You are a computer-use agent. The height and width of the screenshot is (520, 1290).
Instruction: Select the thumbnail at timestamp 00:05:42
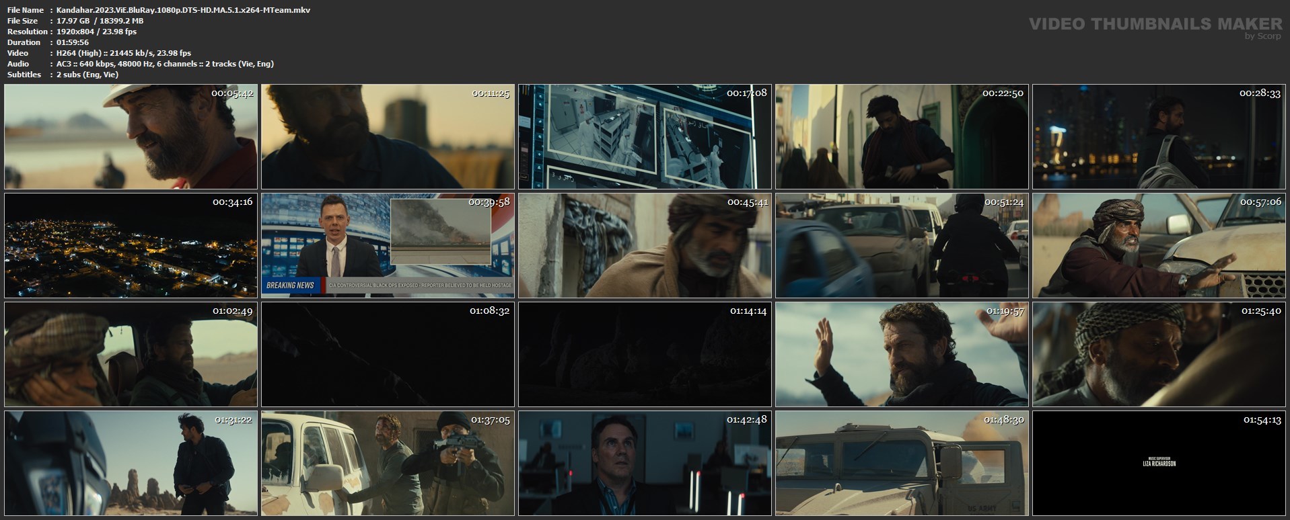[x=131, y=136]
